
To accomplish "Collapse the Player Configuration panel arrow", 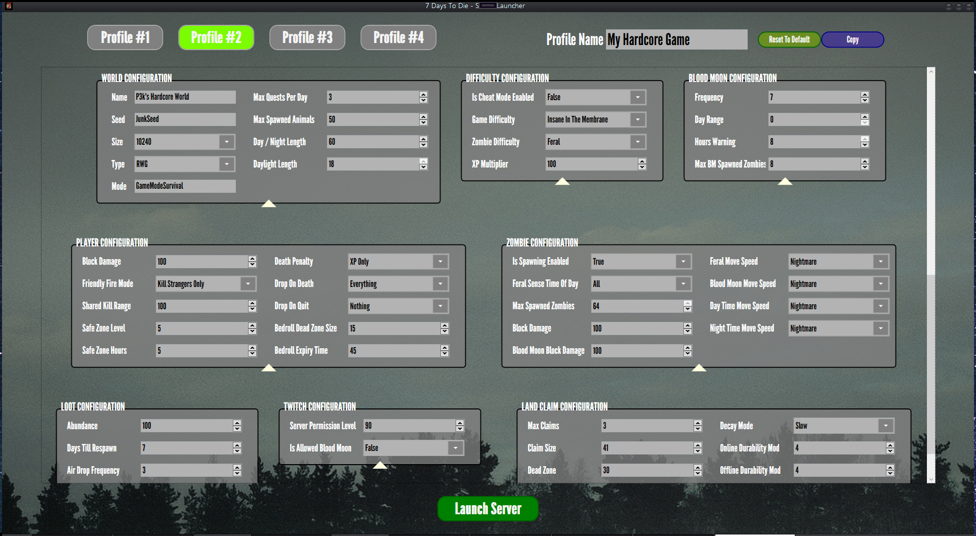I will 269,367.
